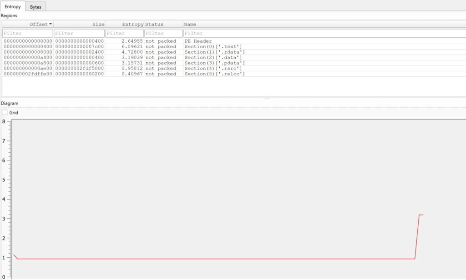Select the PE Header region row
The image size is (466, 280).
(x=198, y=41)
